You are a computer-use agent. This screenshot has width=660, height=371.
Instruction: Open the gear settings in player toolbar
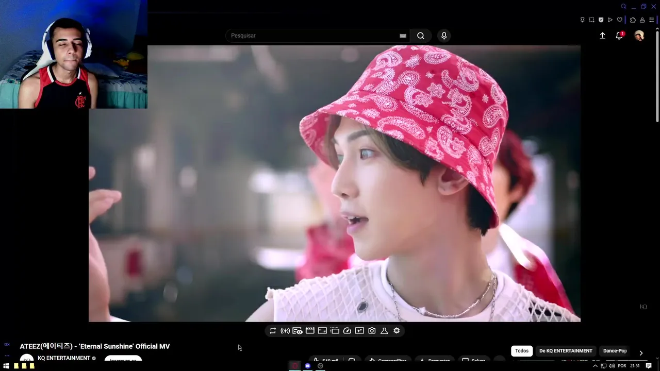pos(397,331)
